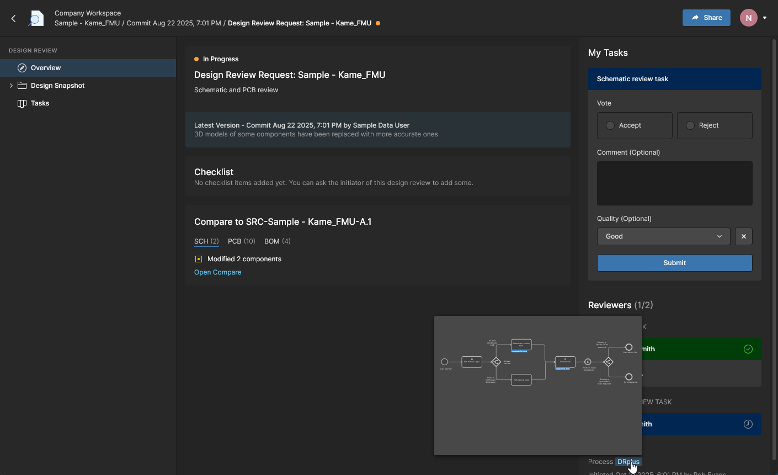Click the Overview compass icon

pos(22,68)
